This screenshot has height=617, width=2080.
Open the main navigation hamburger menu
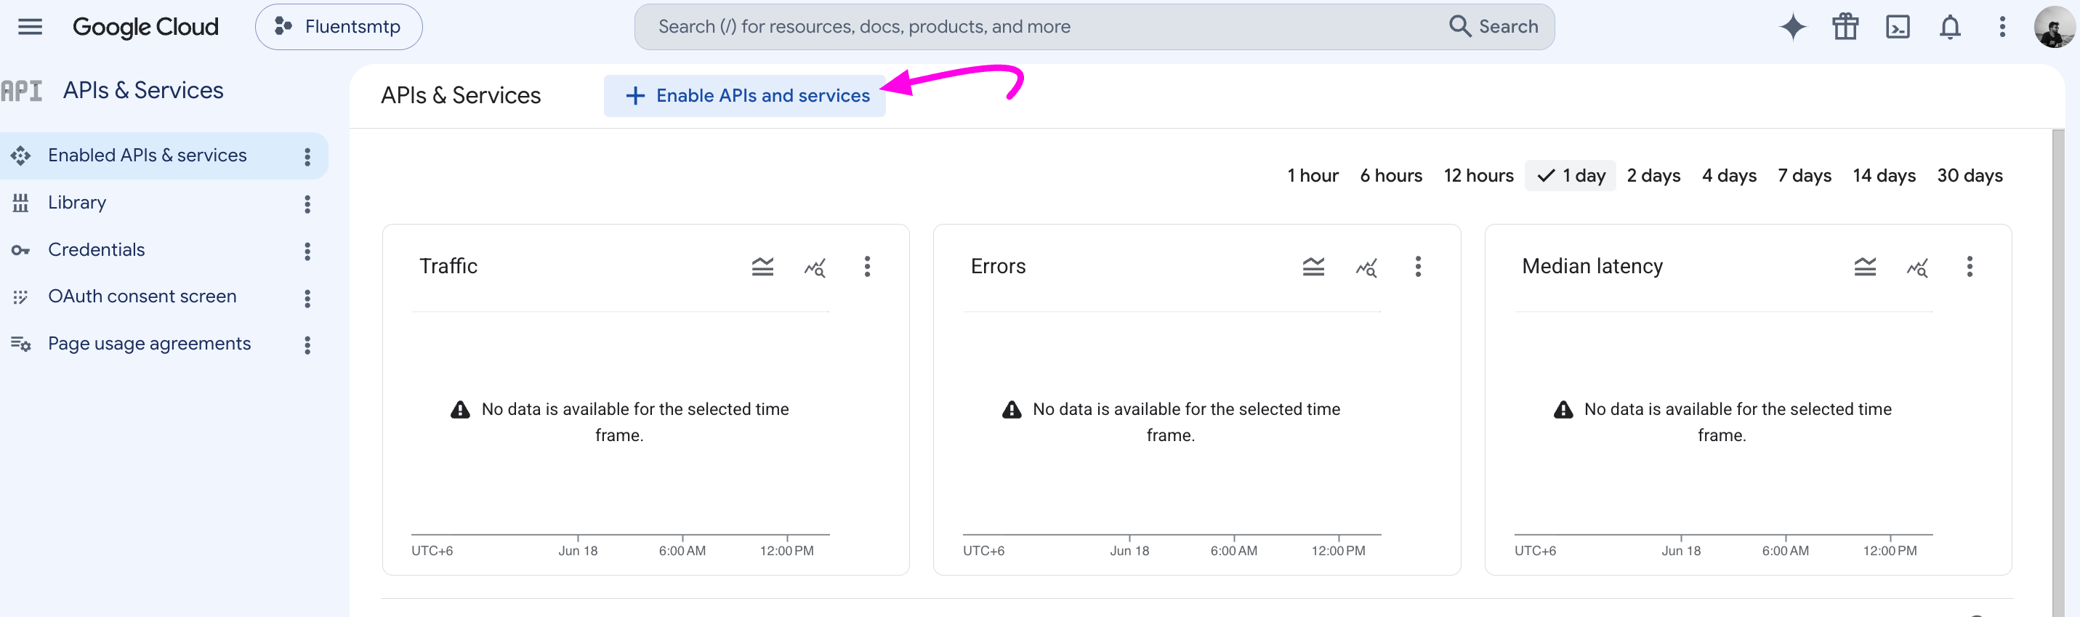30,27
